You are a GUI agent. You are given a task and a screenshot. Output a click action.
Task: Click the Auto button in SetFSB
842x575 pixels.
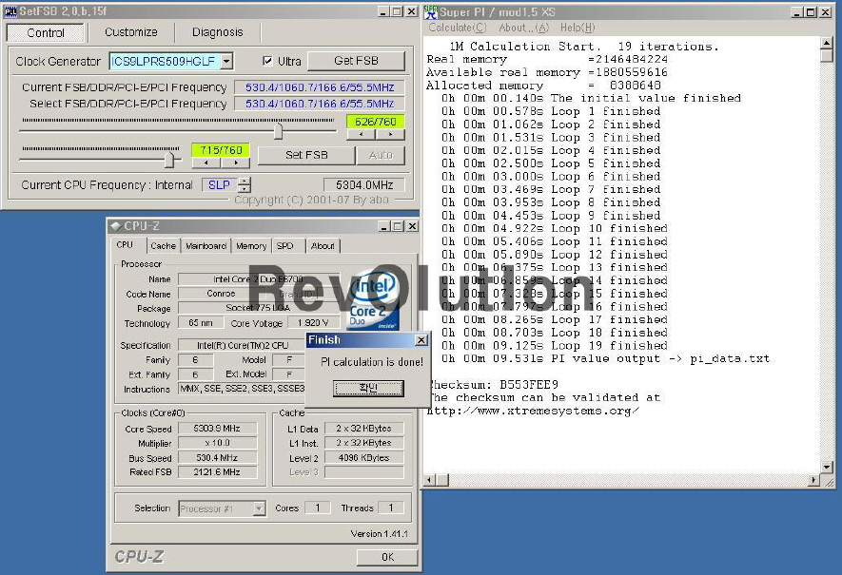(381, 155)
